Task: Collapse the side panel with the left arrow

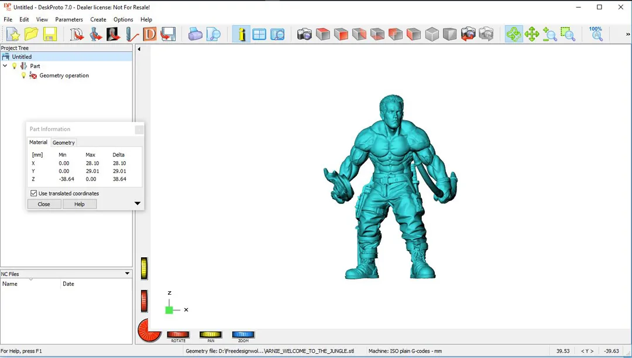Action: point(139,49)
